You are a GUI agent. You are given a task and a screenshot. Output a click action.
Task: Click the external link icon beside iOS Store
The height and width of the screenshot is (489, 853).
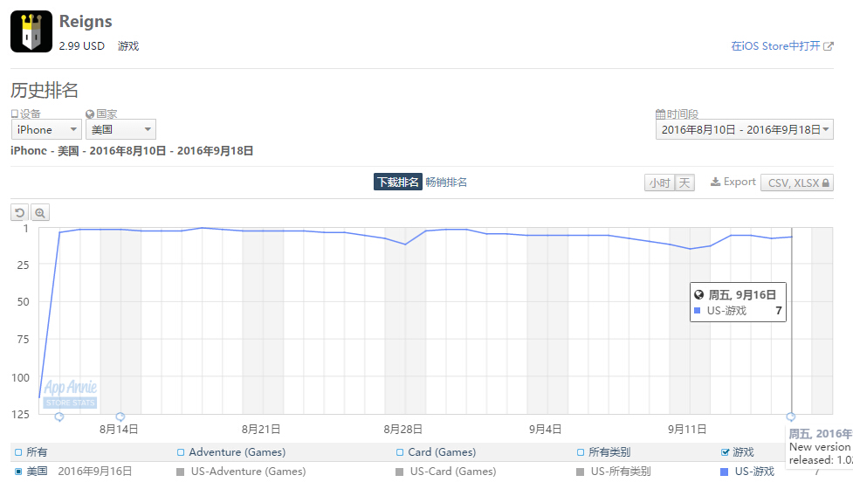tap(828, 46)
